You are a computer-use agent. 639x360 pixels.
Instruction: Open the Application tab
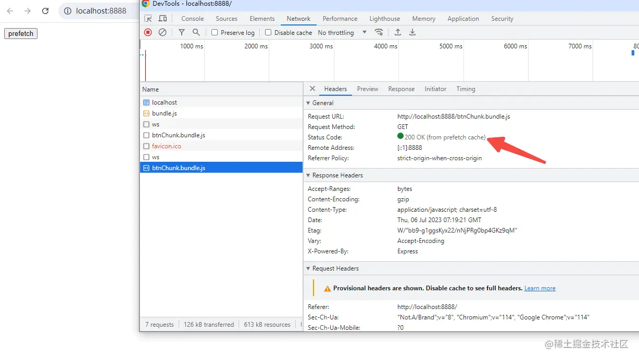(463, 19)
